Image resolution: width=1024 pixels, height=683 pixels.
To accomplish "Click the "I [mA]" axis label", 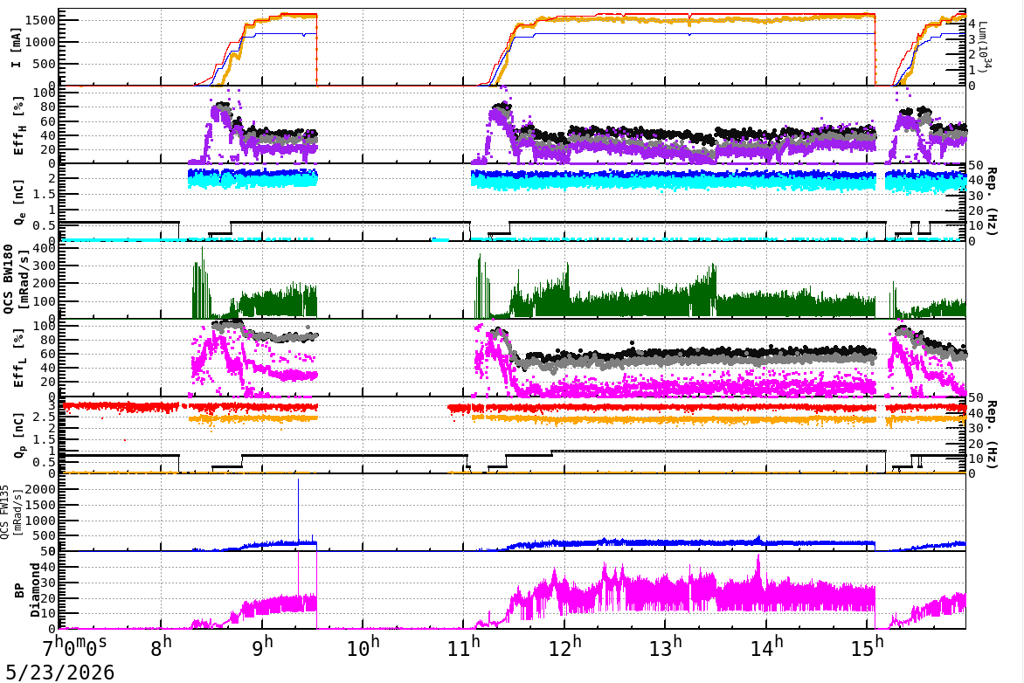I will click(16, 48).
